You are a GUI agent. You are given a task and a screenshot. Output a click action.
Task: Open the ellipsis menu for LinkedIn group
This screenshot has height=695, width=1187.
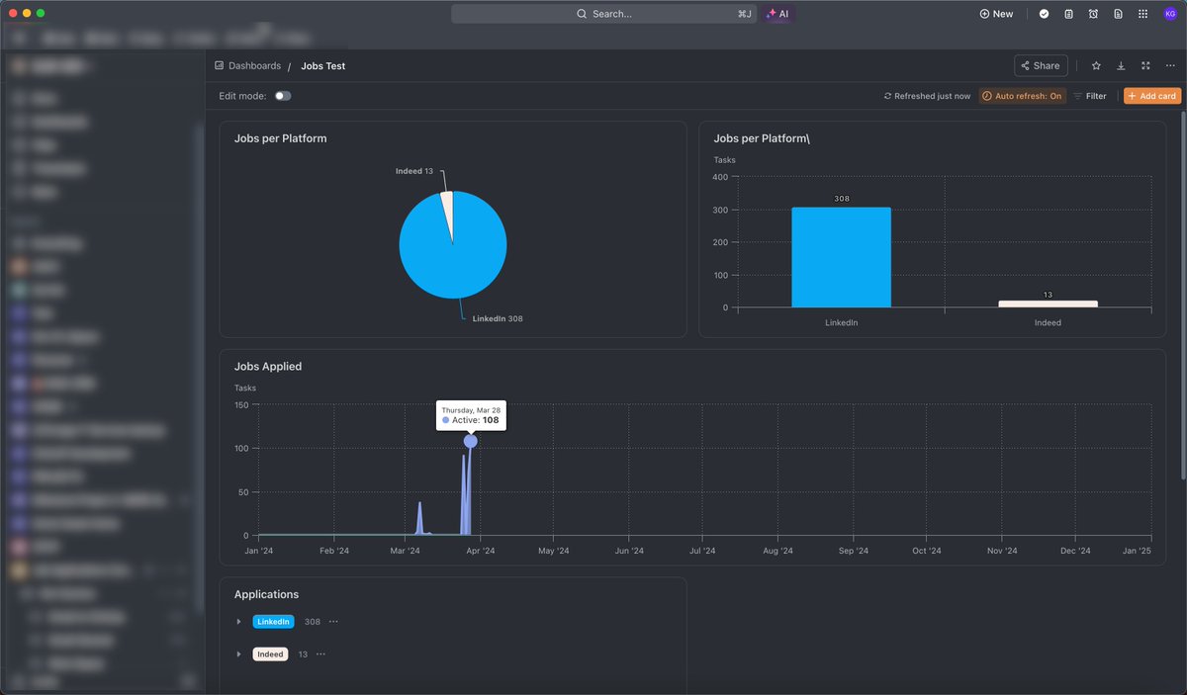333,622
